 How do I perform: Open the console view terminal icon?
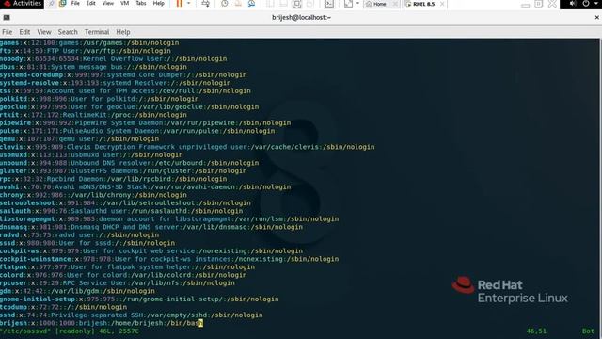click(329, 4)
